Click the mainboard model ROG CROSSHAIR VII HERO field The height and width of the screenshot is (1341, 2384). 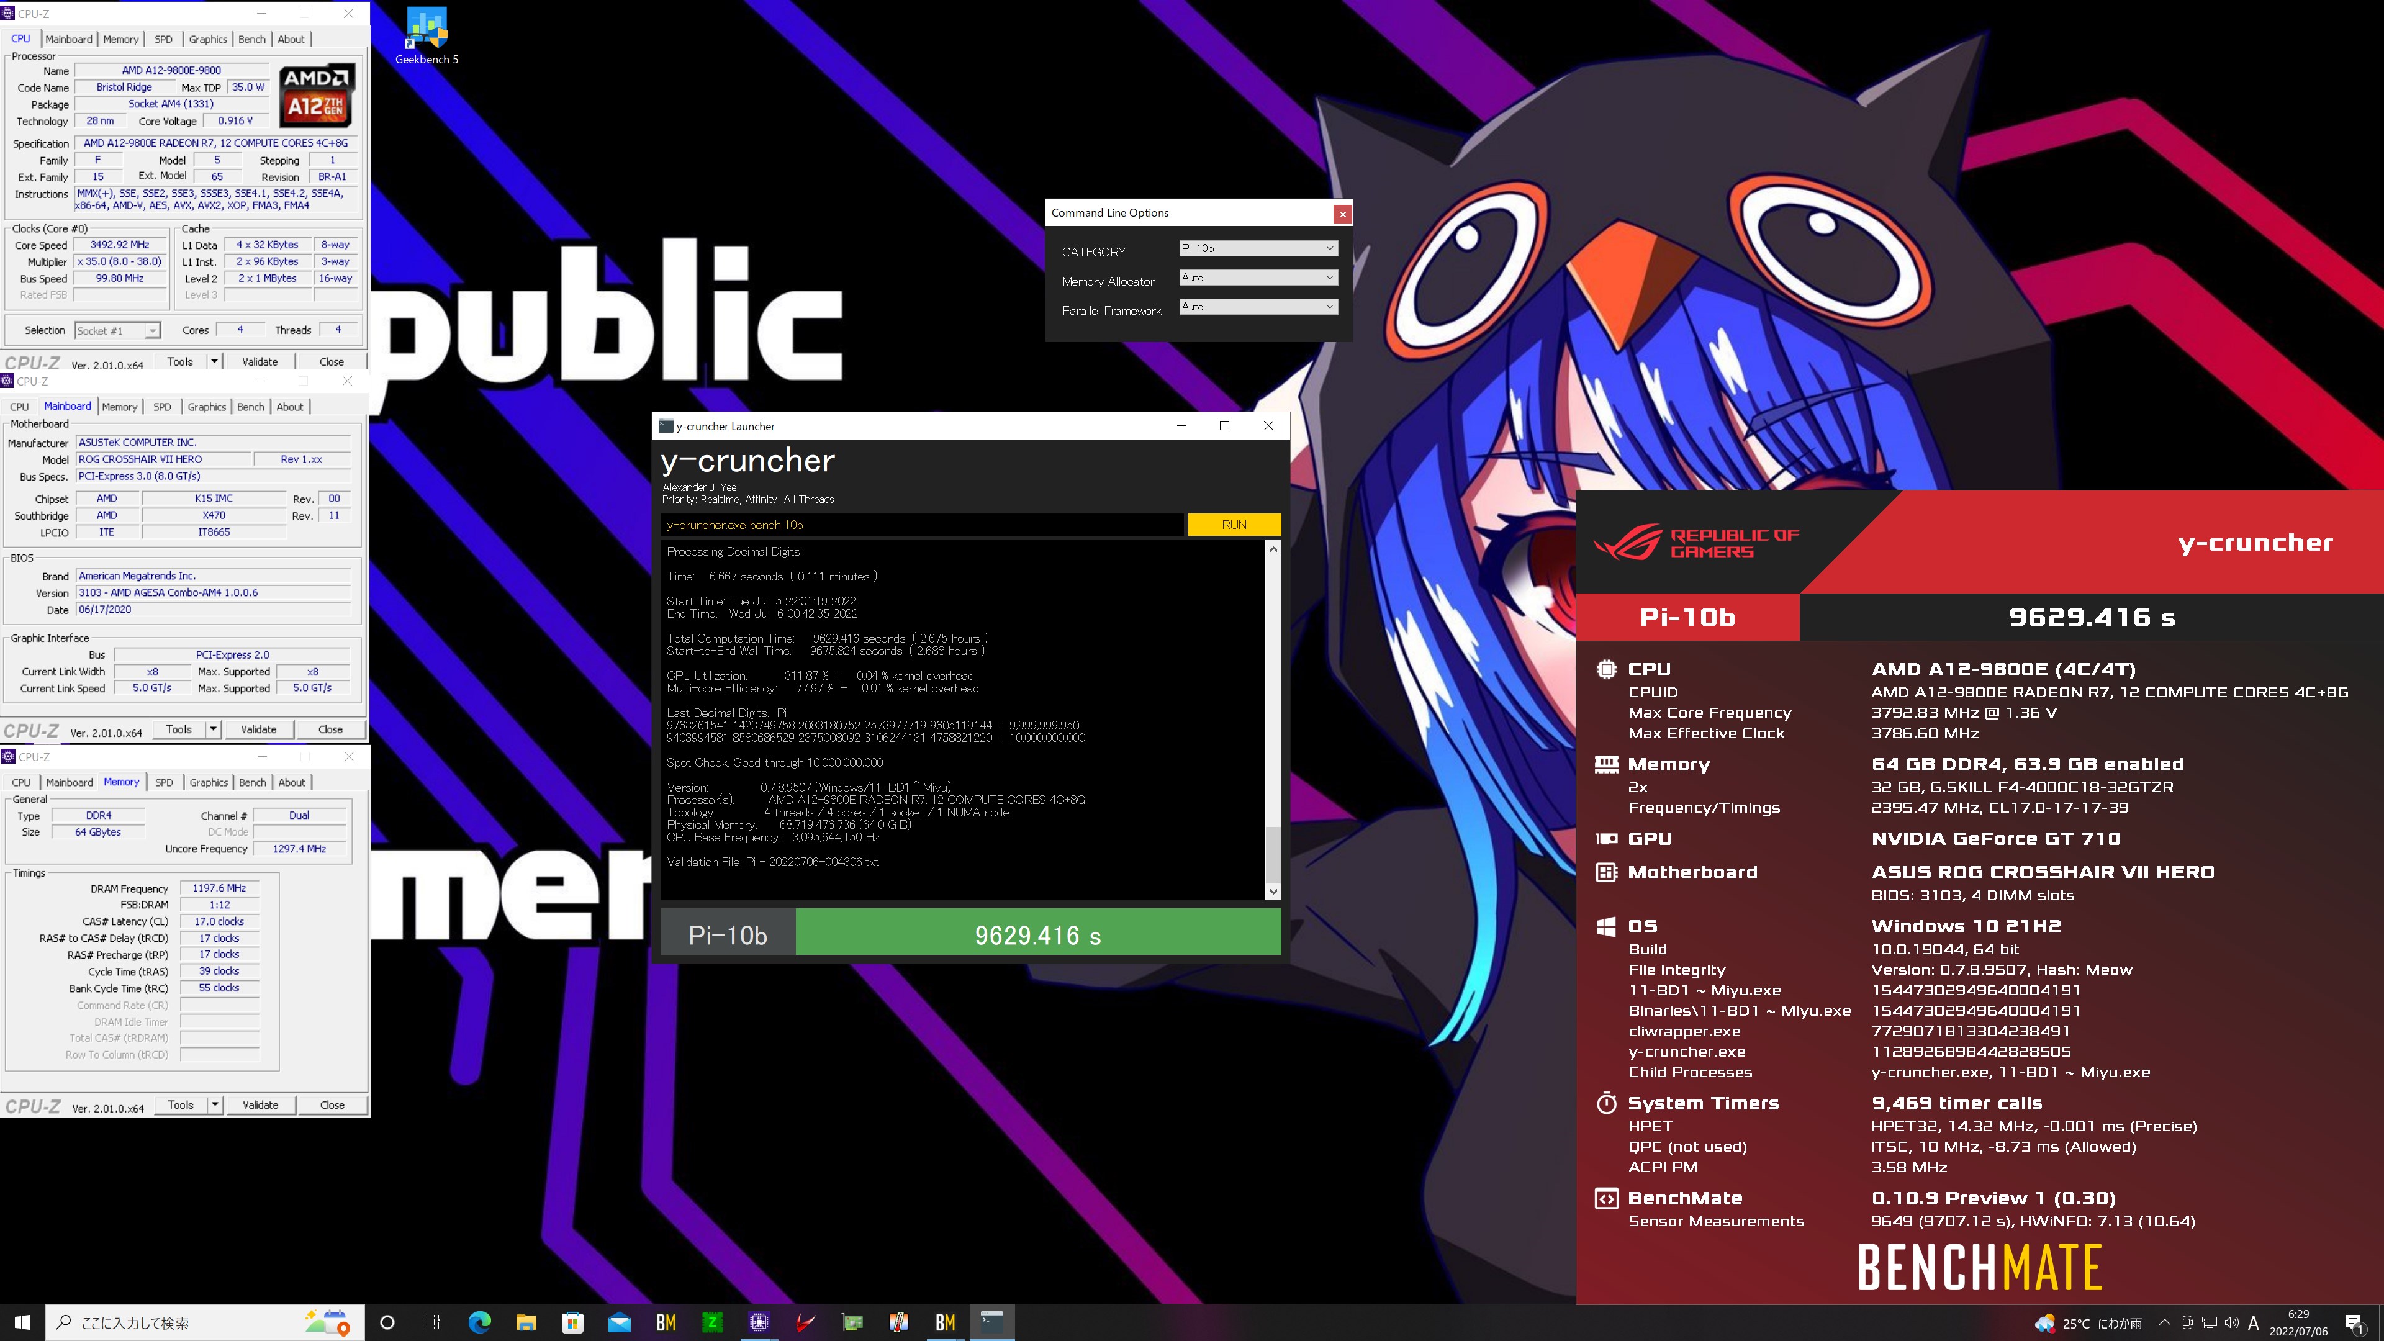pos(163,459)
